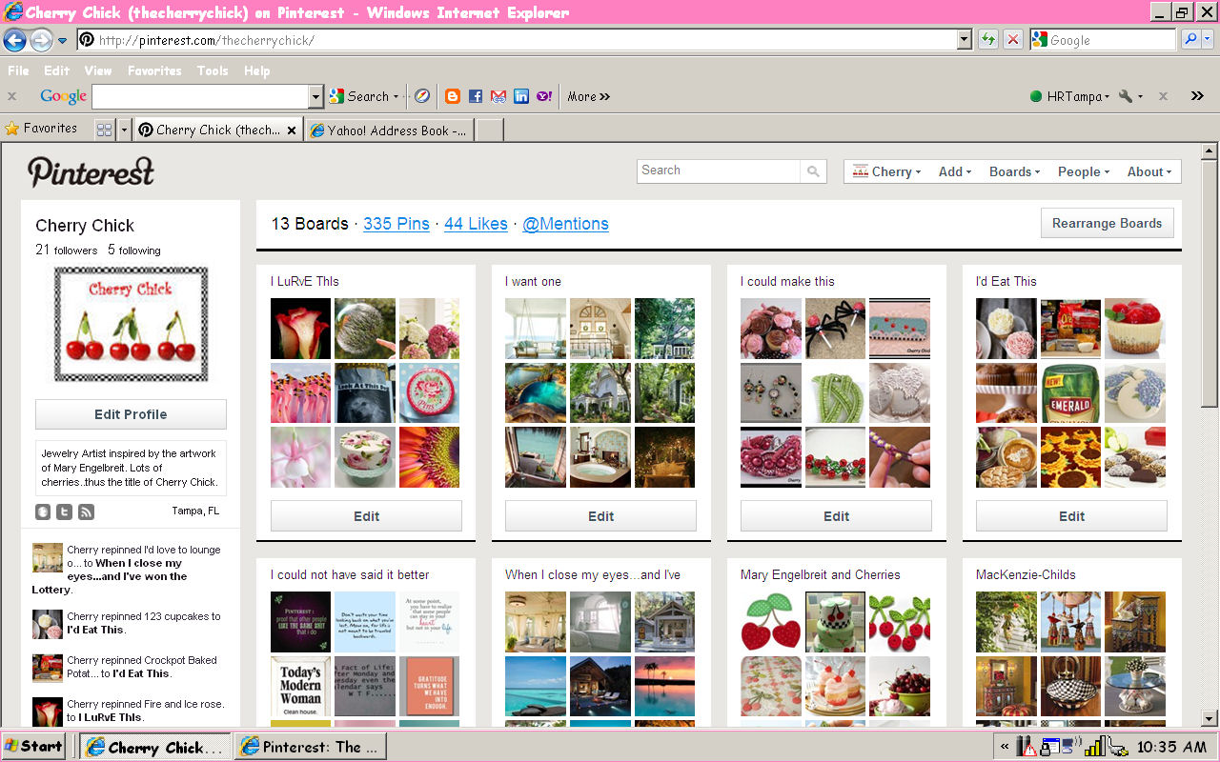1220x762 pixels.
Task: Open the Help menu
Action: (256, 70)
